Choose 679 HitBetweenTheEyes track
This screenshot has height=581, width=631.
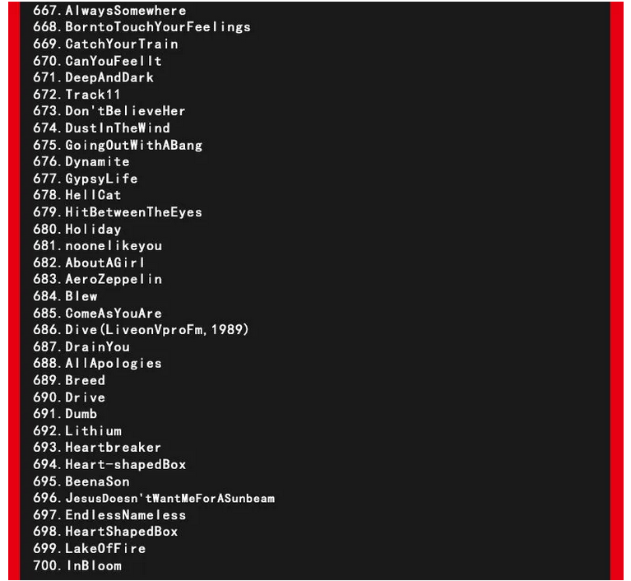coord(118,212)
